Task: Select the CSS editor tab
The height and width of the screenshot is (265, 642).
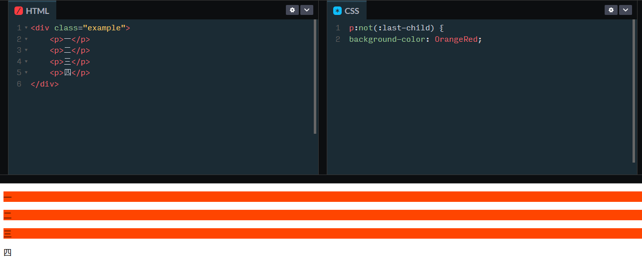Action: click(347, 11)
